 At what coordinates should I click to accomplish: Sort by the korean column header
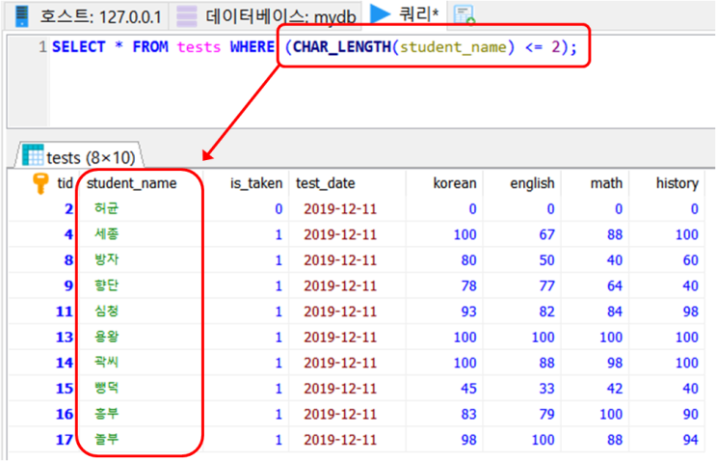454,183
